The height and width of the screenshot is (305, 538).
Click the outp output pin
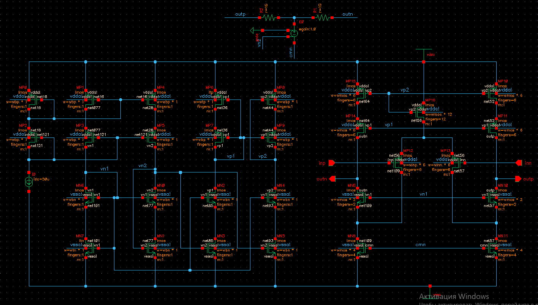click(x=518, y=179)
